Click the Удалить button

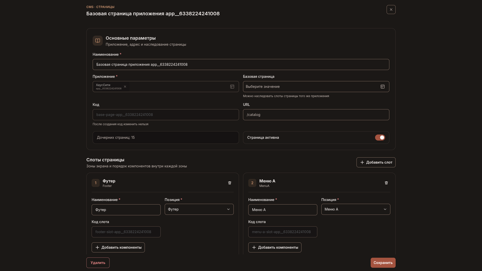(x=98, y=263)
